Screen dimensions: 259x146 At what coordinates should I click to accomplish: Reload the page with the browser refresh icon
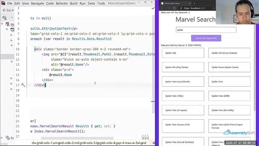tap(174, 8)
